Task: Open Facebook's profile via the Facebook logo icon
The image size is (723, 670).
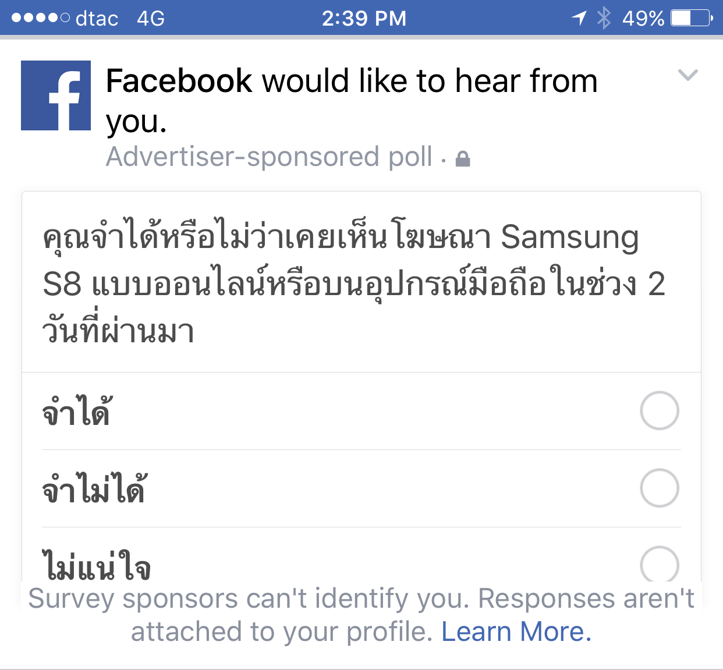Action: click(55, 95)
